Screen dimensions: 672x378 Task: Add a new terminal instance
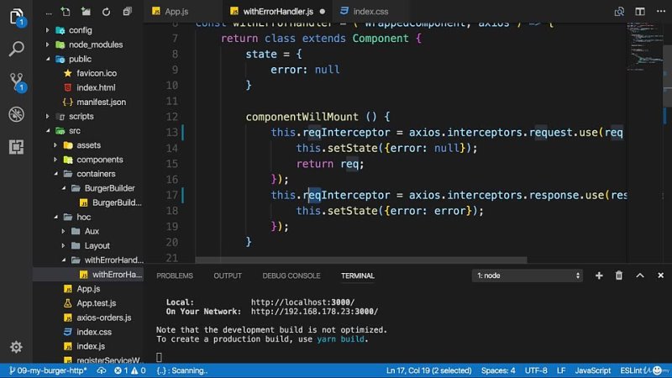click(599, 276)
